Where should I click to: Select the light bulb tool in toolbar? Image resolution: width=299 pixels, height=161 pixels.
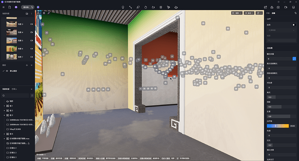click(123, 7)
